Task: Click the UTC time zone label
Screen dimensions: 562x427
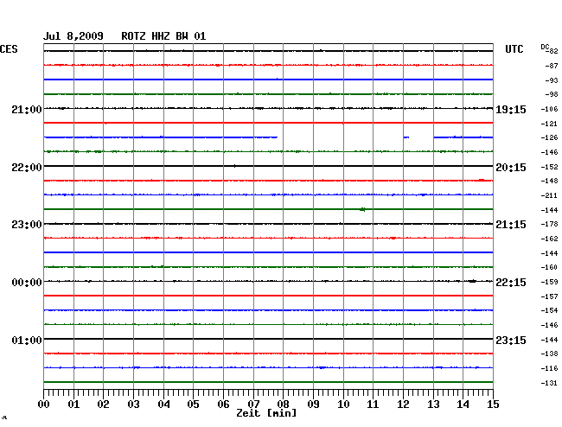Action: [514, 49]
